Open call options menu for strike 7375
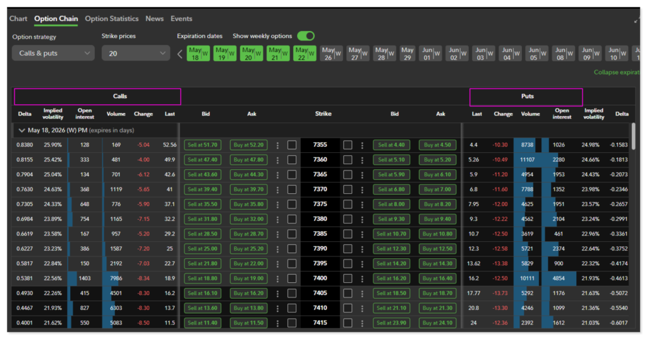 pos(278,205)
